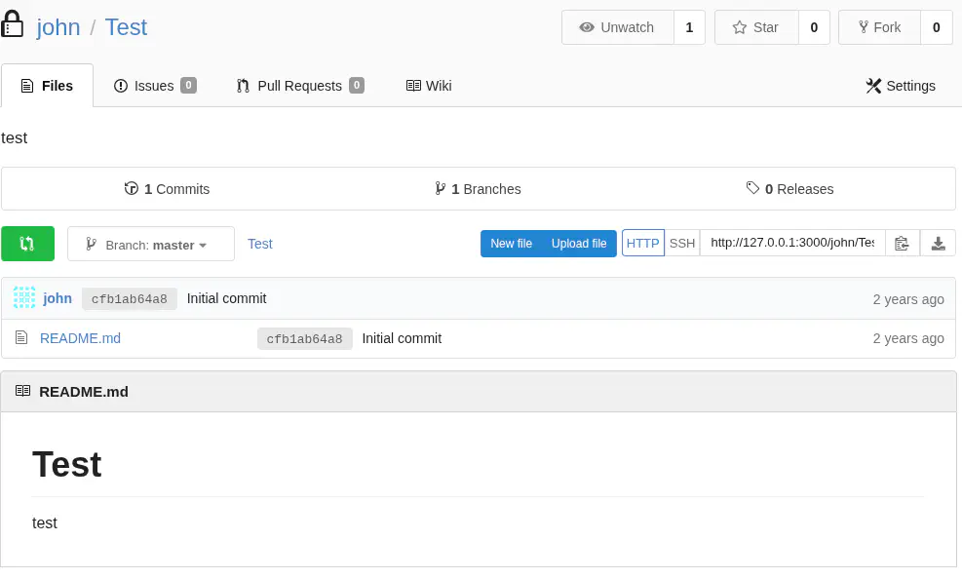Click the watchers count number badge
The height and width of the screenshot is (579, 962).
tap(689, 27)
